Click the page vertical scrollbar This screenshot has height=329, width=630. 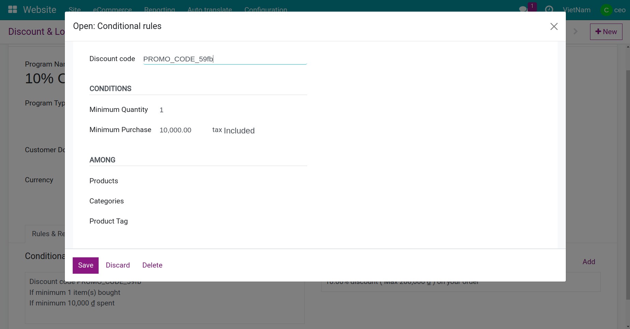point(628,184)
